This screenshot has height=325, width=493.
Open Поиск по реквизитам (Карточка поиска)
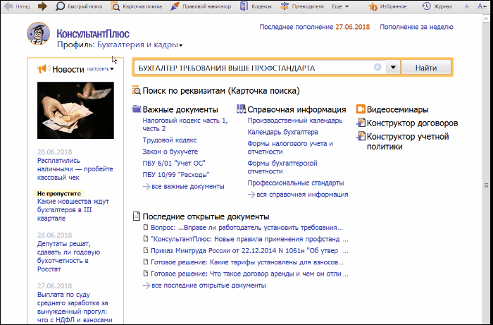[221, 91]
